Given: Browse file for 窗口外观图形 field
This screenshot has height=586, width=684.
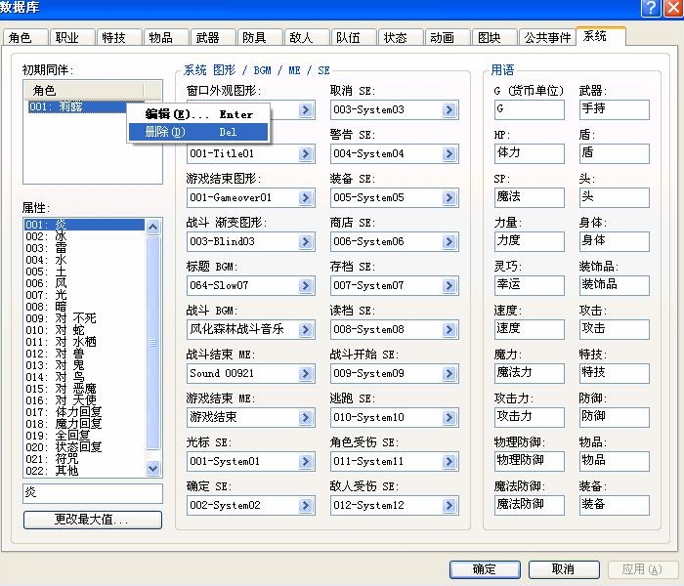Looking at the screenshot, I should click(306, 109).
